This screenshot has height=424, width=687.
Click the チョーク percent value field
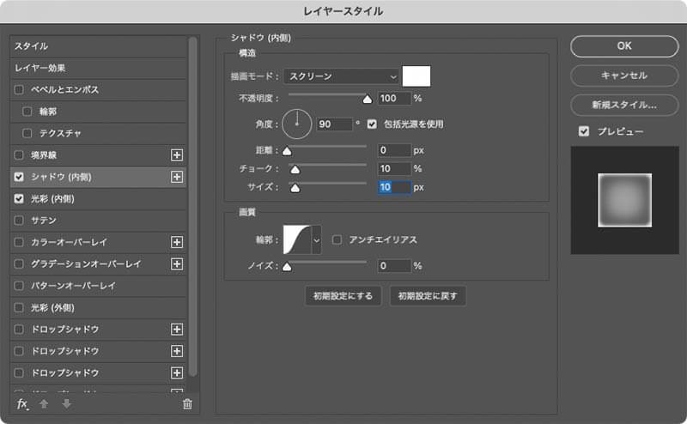click(x=395, y=168)
